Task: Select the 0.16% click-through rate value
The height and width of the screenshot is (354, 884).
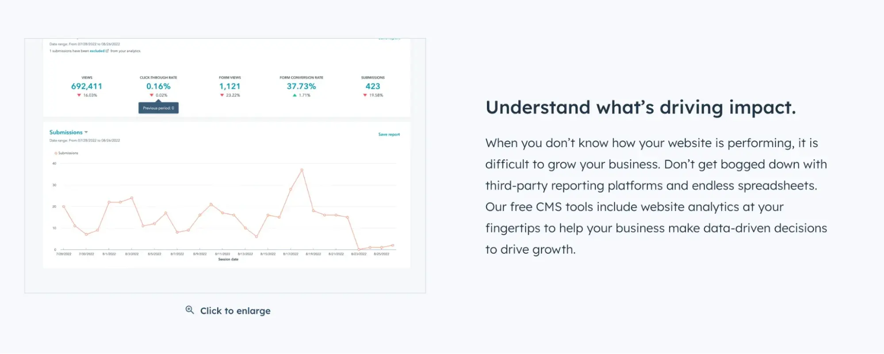Action: pos(158,86)
